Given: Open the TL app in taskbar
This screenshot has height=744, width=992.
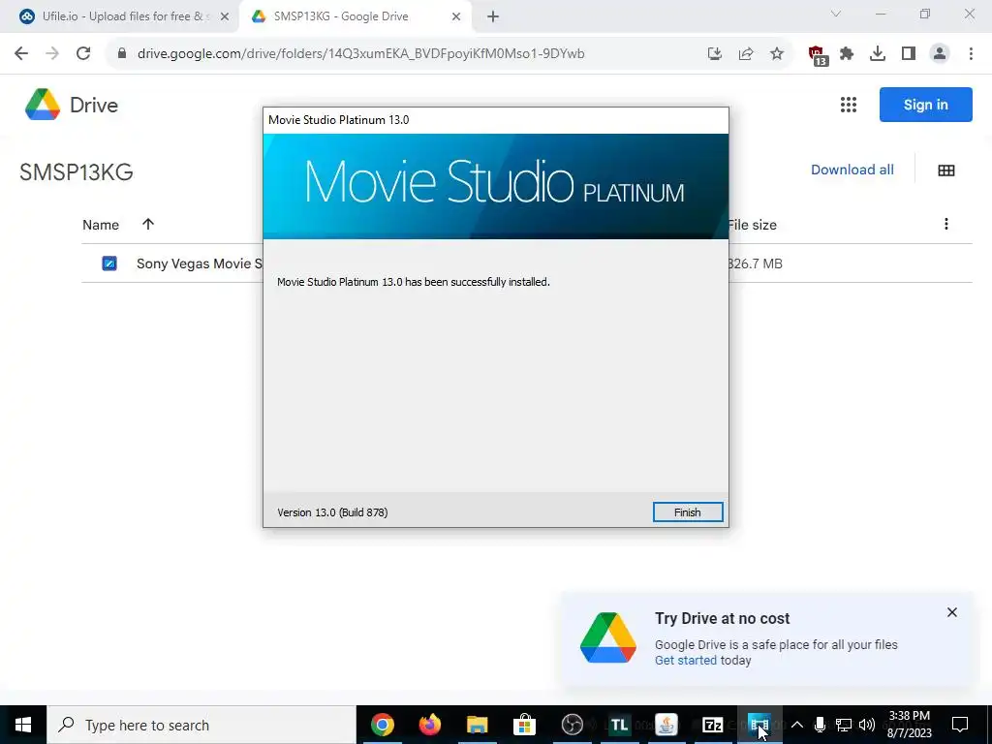Looking at the screenshot, I should point(619,725).
